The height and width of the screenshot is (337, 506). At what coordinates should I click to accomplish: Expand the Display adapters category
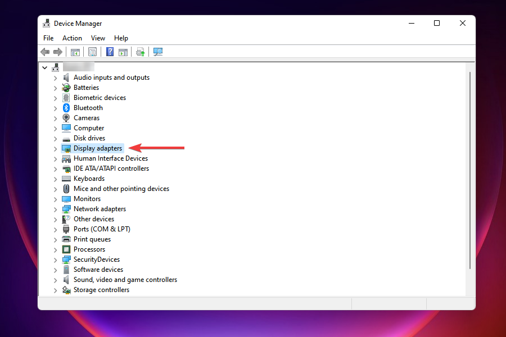pyautogui.click(x=55, y=148)
